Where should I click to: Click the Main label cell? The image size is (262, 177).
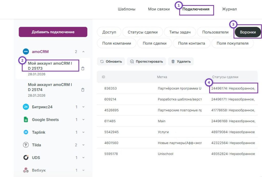162,121
